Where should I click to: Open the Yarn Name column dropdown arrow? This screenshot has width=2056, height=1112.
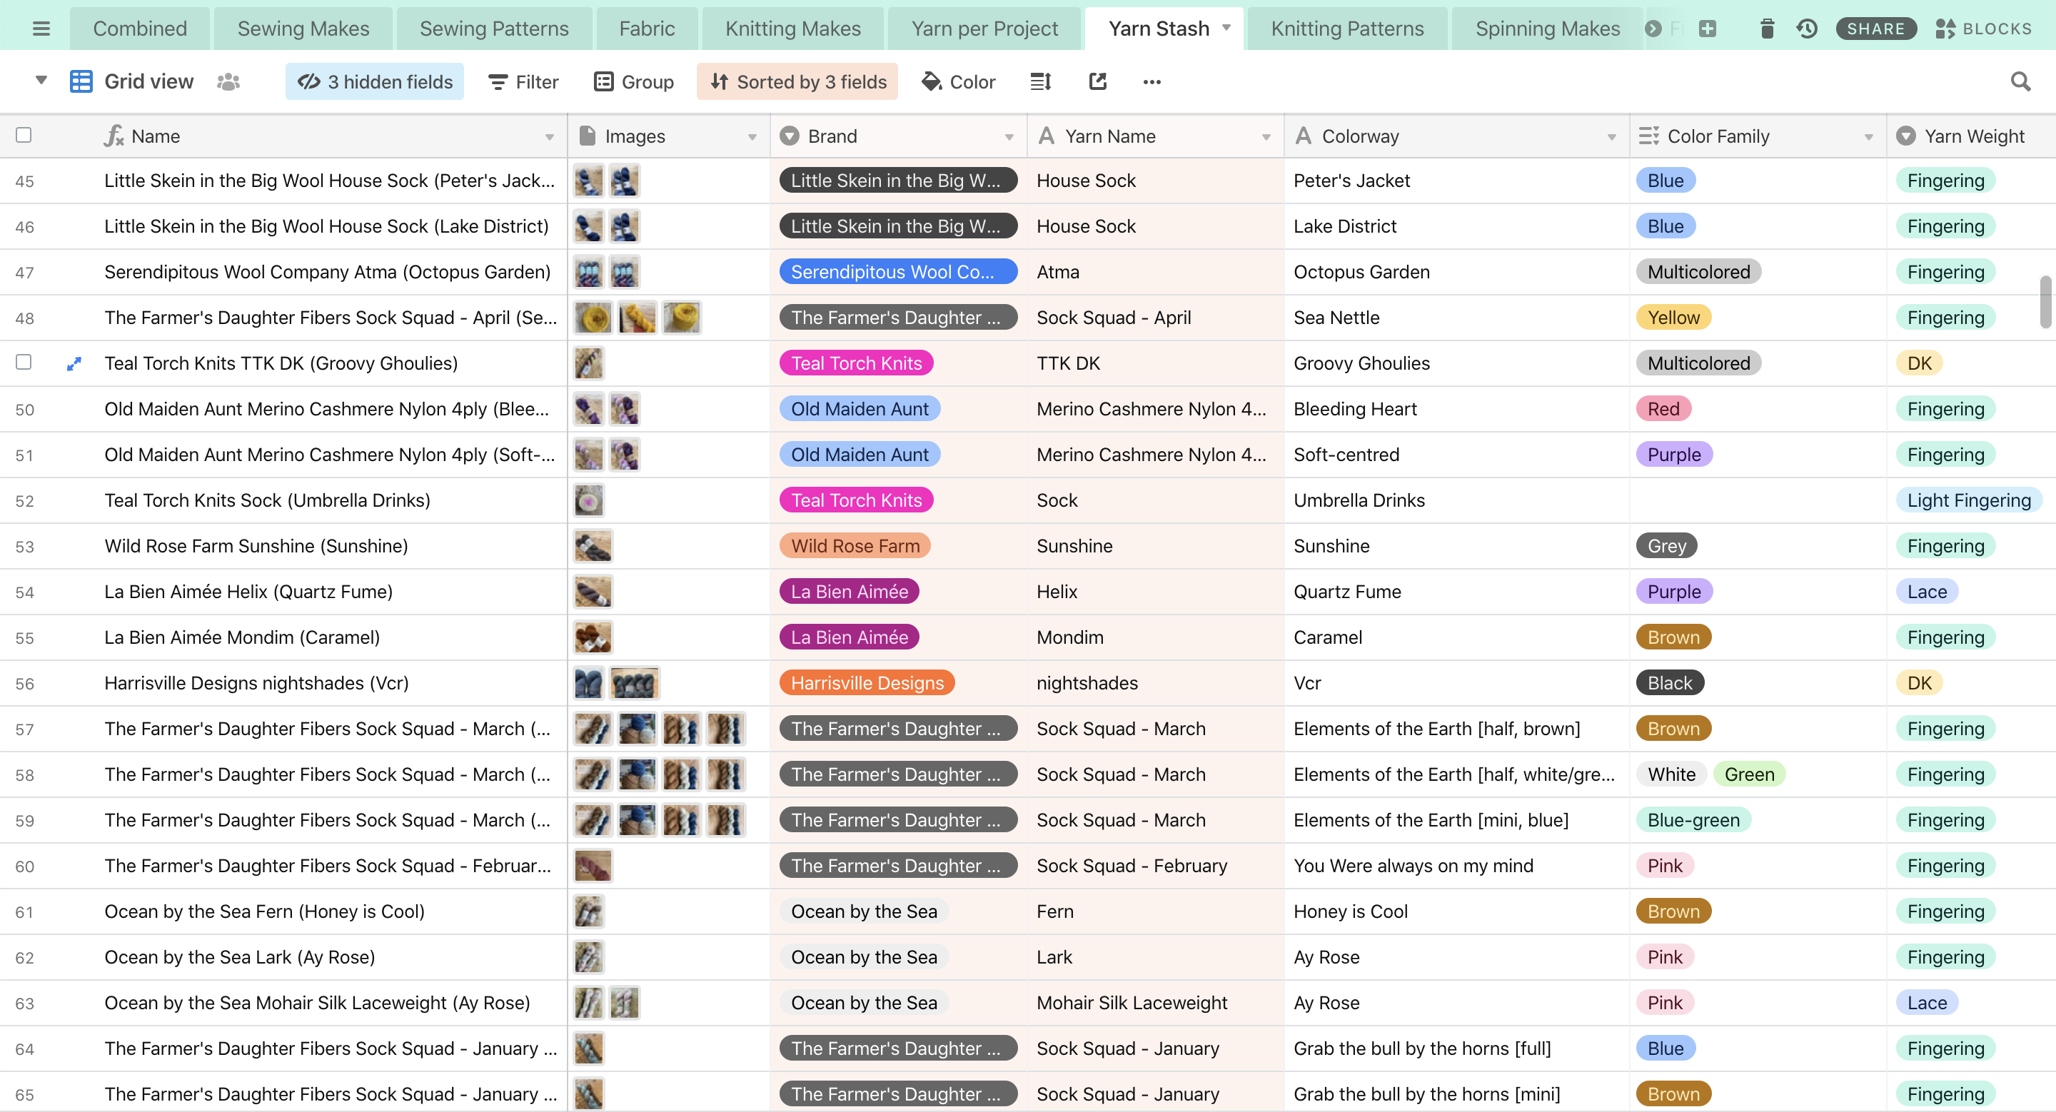pyautogui.click(x=1266, y=137)
